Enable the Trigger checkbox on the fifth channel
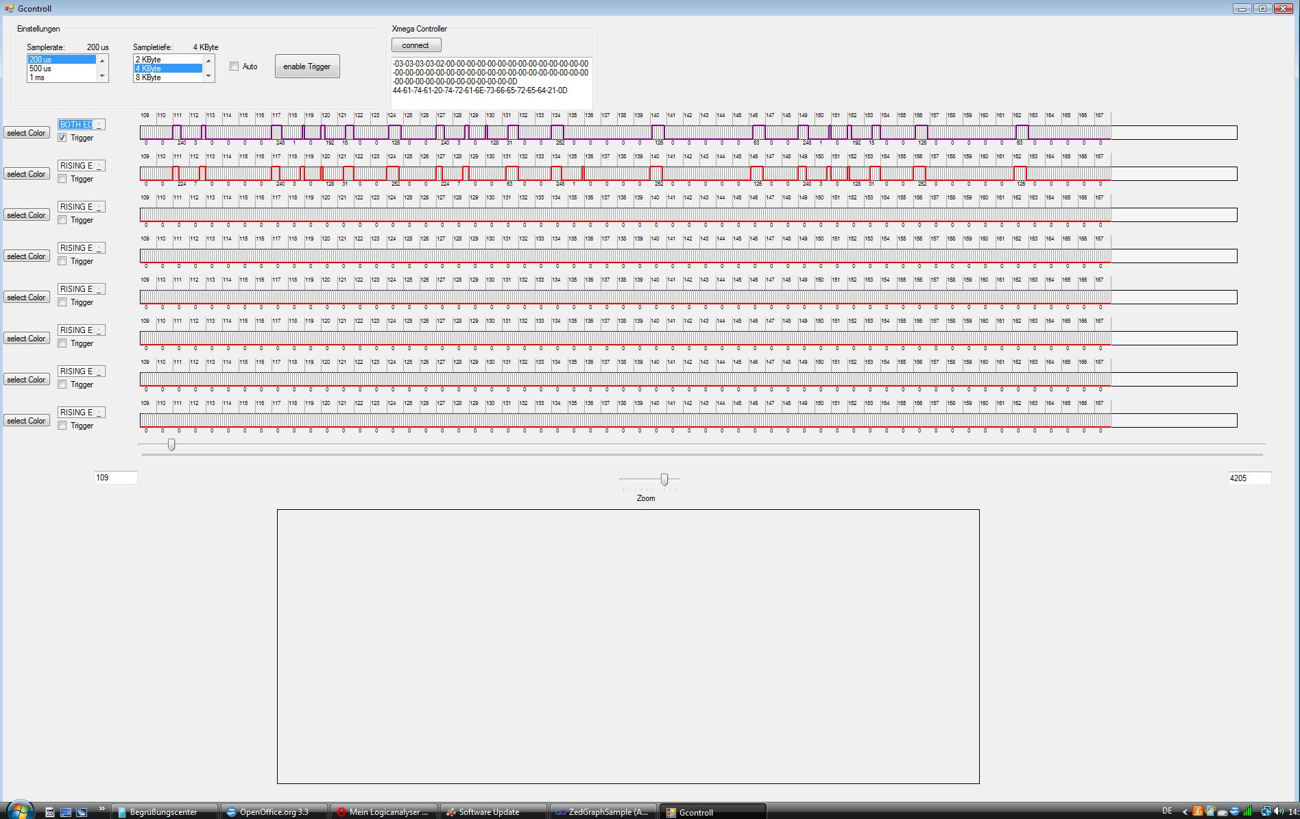 (x=63, y=302)
